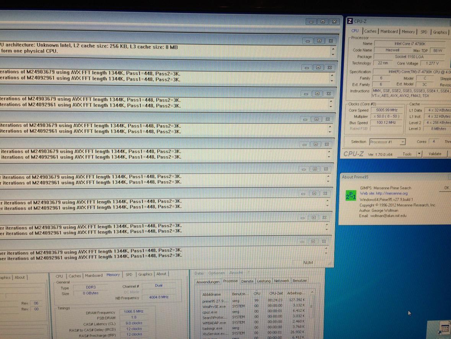Open the Ansicht menu in task manager
Image resolution: width=451 pixels, height=339 pixels.
pyautogui.click(x=236, y=273)
